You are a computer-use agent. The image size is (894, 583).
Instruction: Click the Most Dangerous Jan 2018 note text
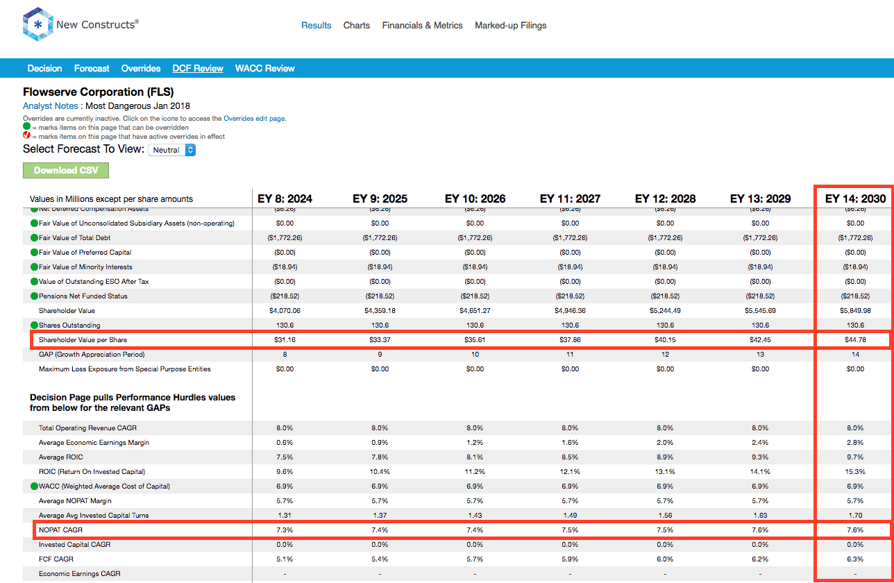(x=137, y=106)
